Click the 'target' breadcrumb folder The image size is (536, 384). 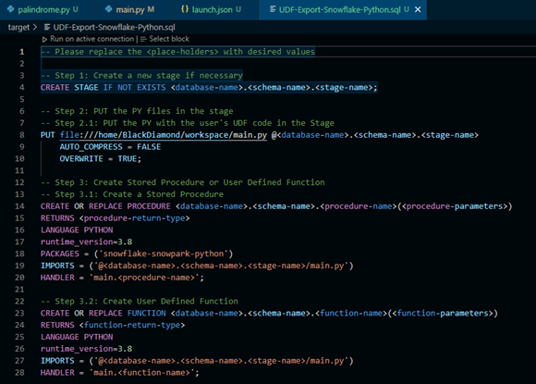18,28
